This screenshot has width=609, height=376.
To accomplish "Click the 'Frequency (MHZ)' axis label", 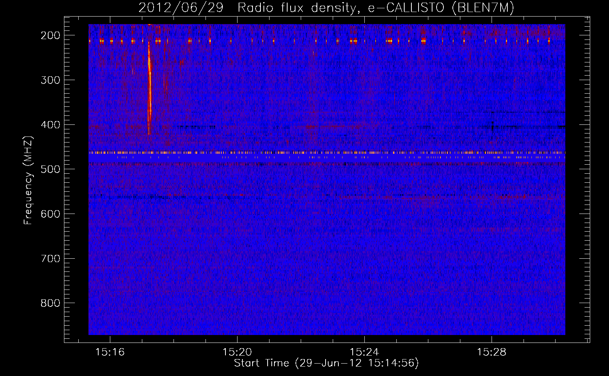I will [x=28, y=180].
